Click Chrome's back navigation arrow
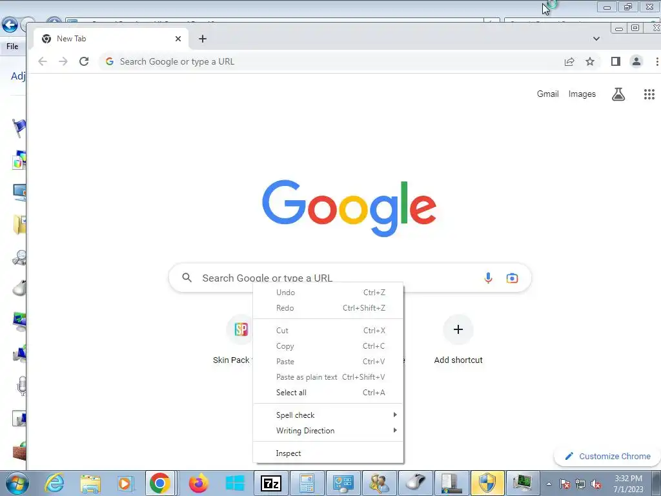Viewport: 661px width, 496px height. click(x=43, y=61)
